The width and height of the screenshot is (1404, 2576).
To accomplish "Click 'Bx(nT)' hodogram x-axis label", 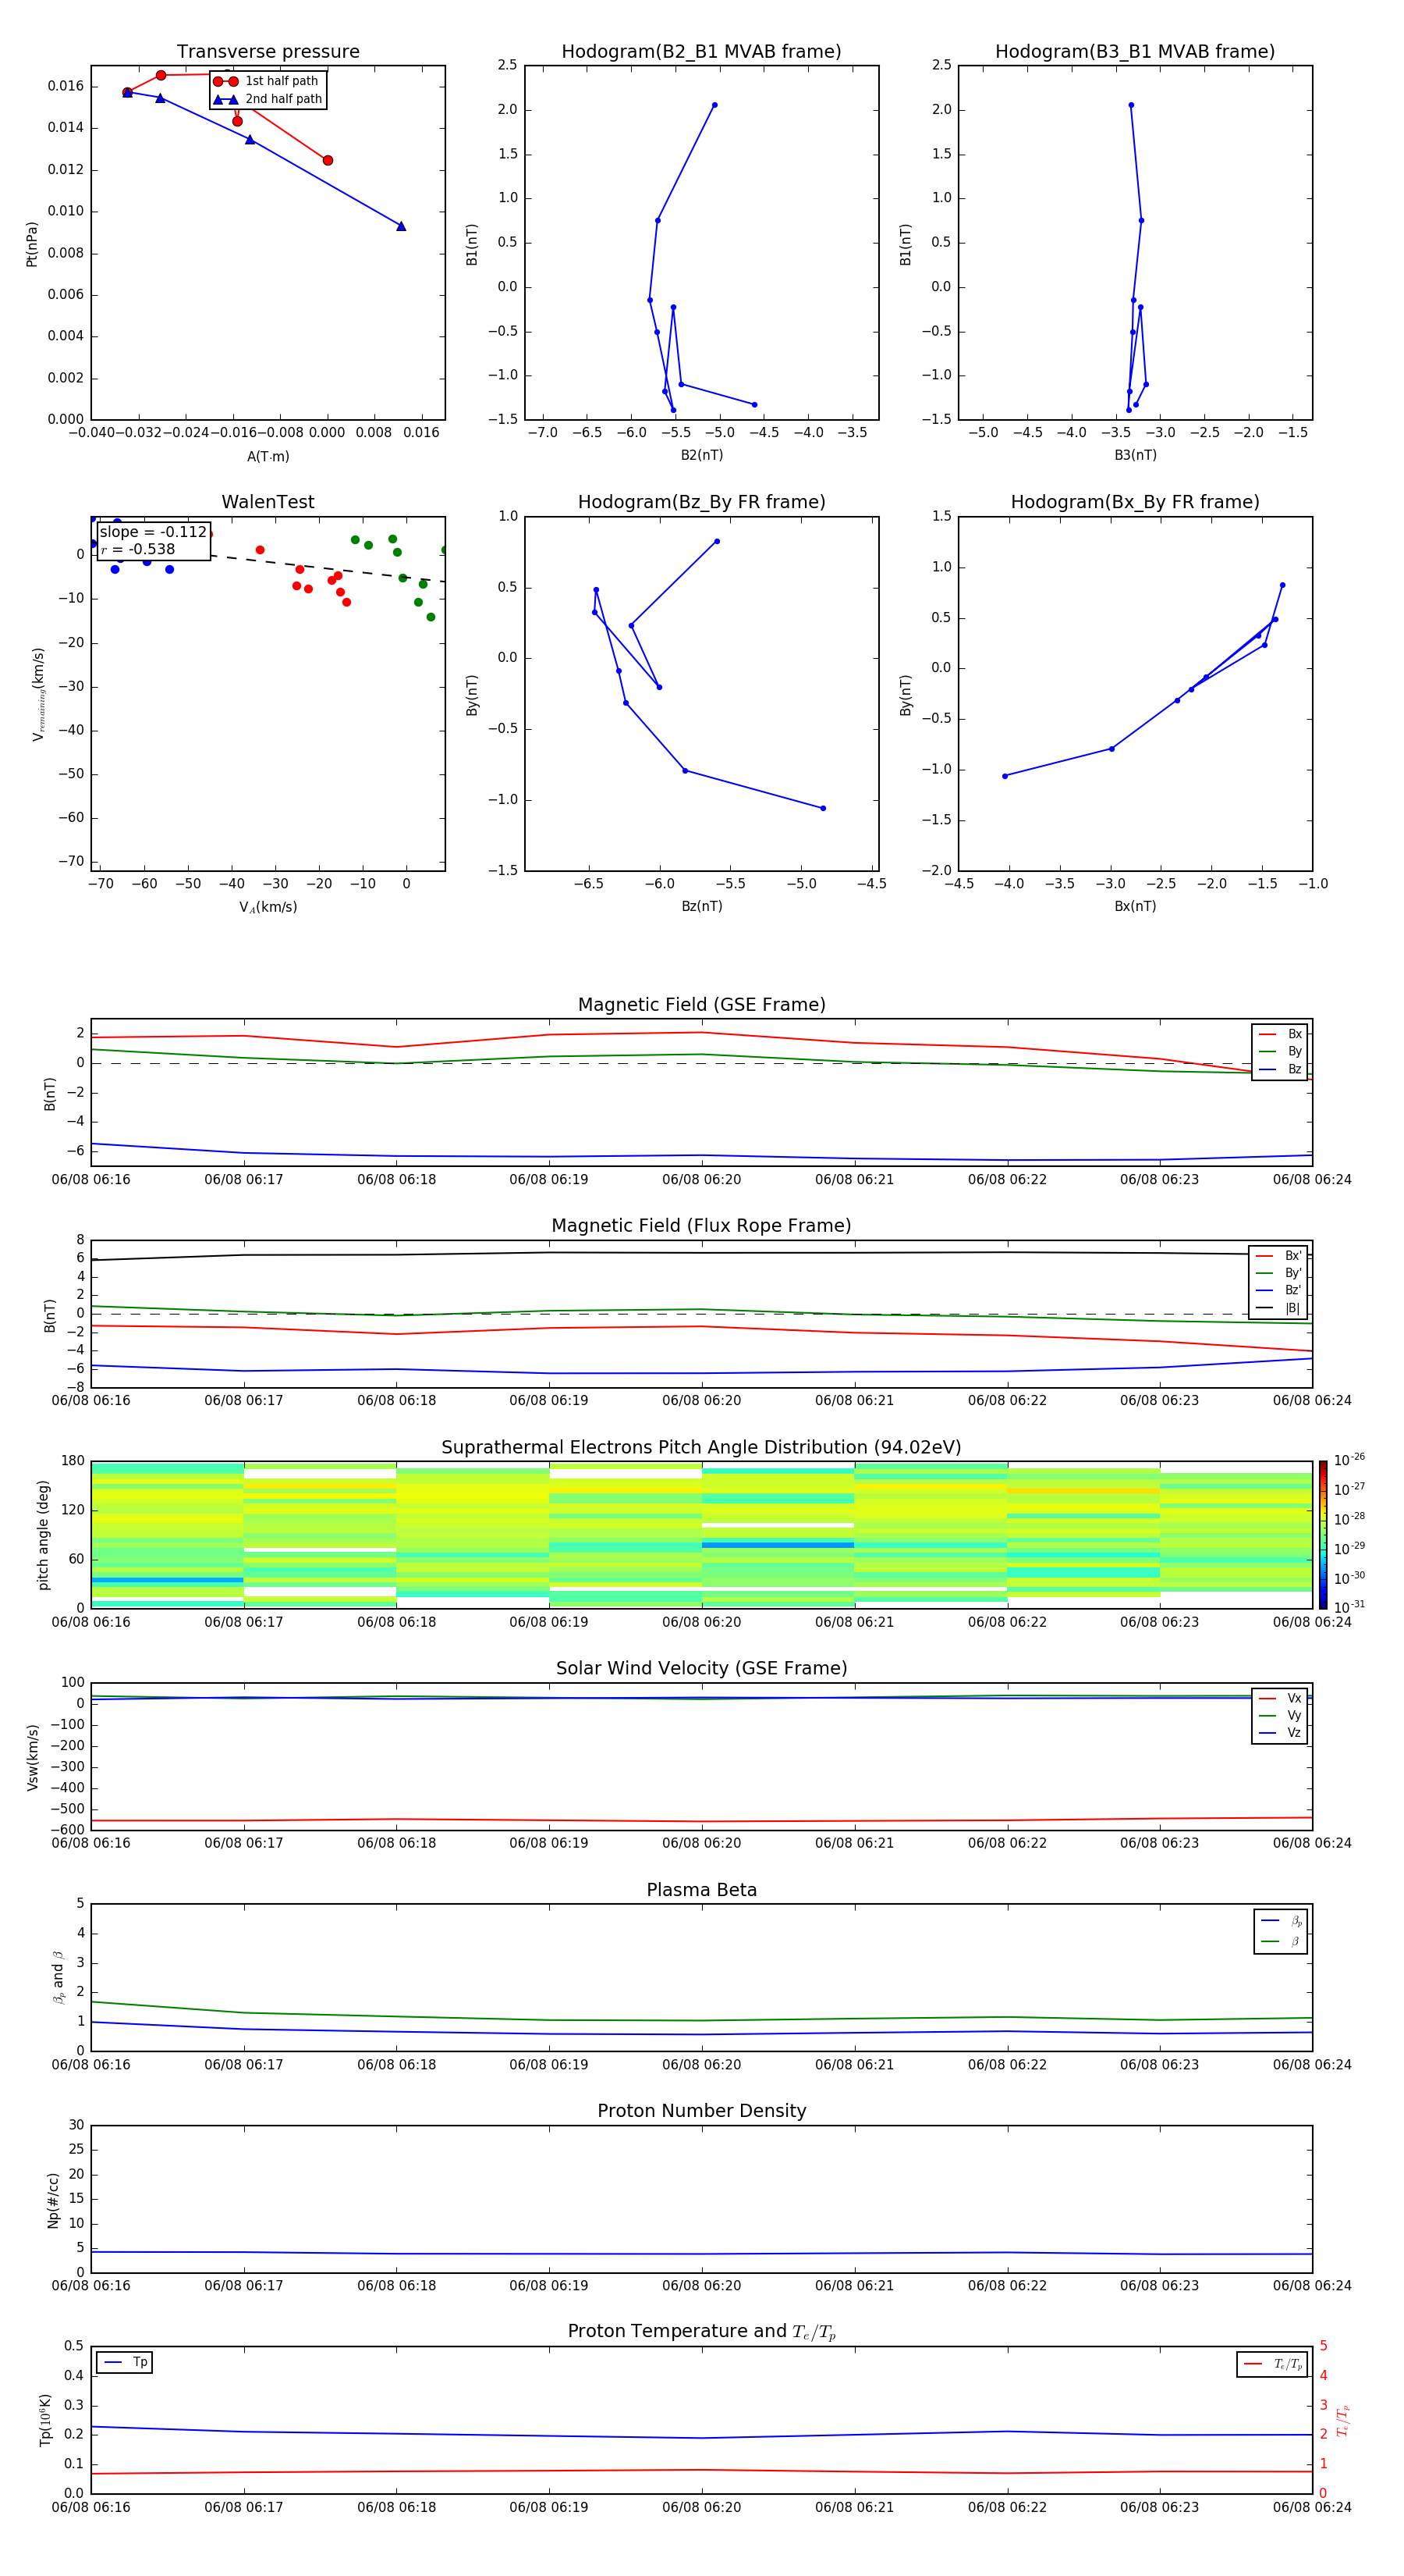I will [1135, 906].
